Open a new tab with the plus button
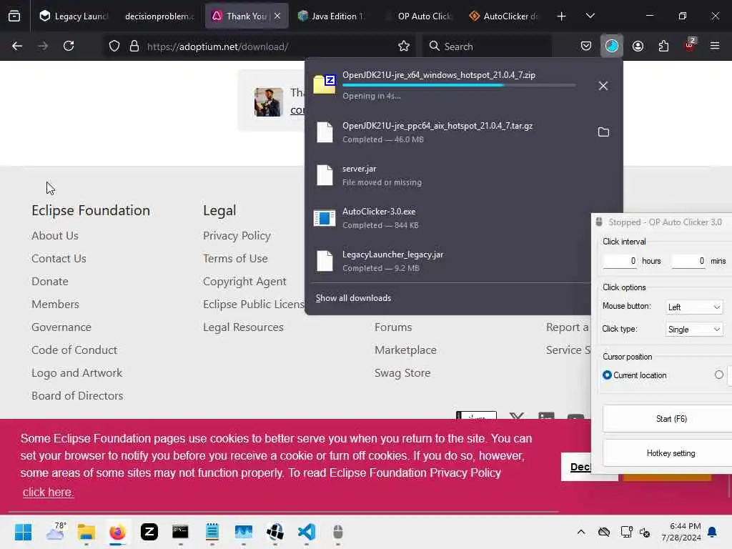The width and height of the screenshot is (732, 549). 561,16
